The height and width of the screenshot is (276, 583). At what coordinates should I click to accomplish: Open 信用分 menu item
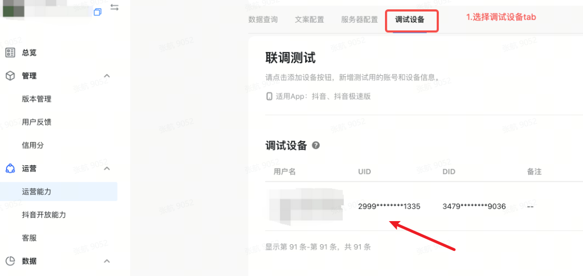click(x=32, y=145)
